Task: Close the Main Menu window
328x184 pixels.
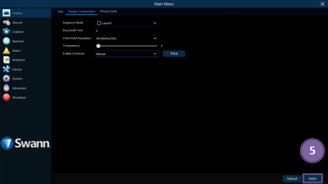Action: click(x=323, y=4)
